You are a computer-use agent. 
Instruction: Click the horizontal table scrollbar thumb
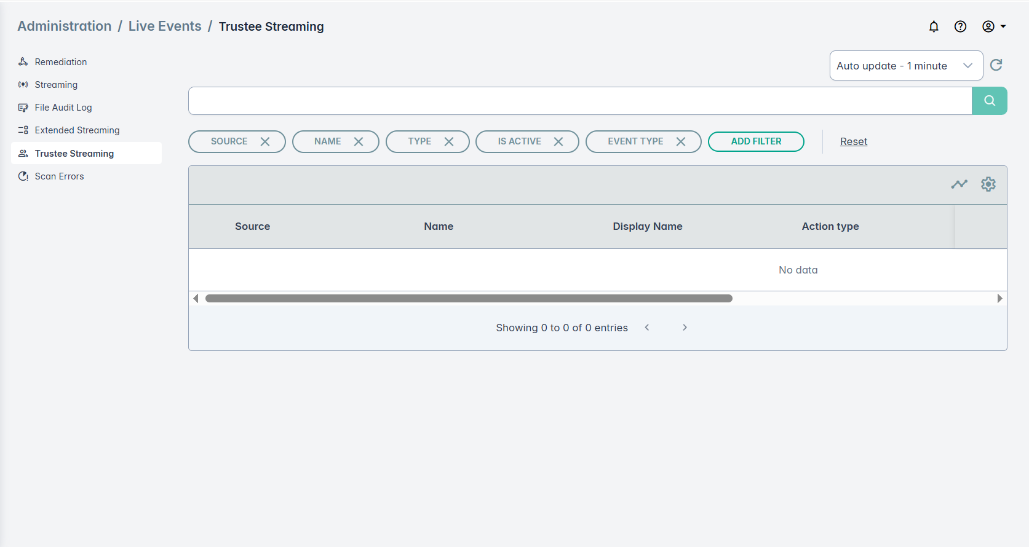(469, 299)
